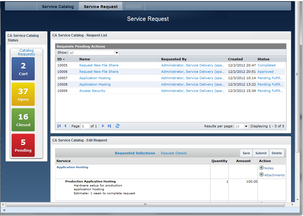Click the green plus Notes icon

click(x=261, y=168)
